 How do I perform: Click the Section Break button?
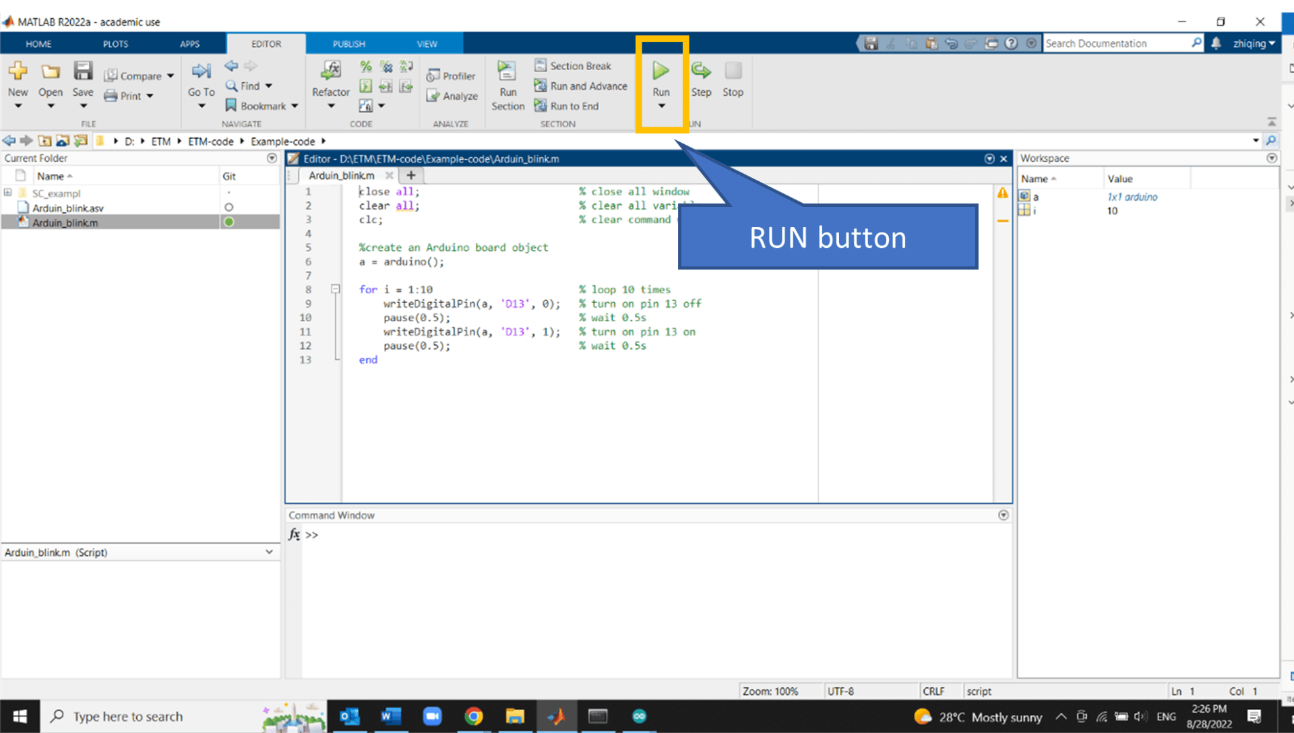[x=573, y=66]
